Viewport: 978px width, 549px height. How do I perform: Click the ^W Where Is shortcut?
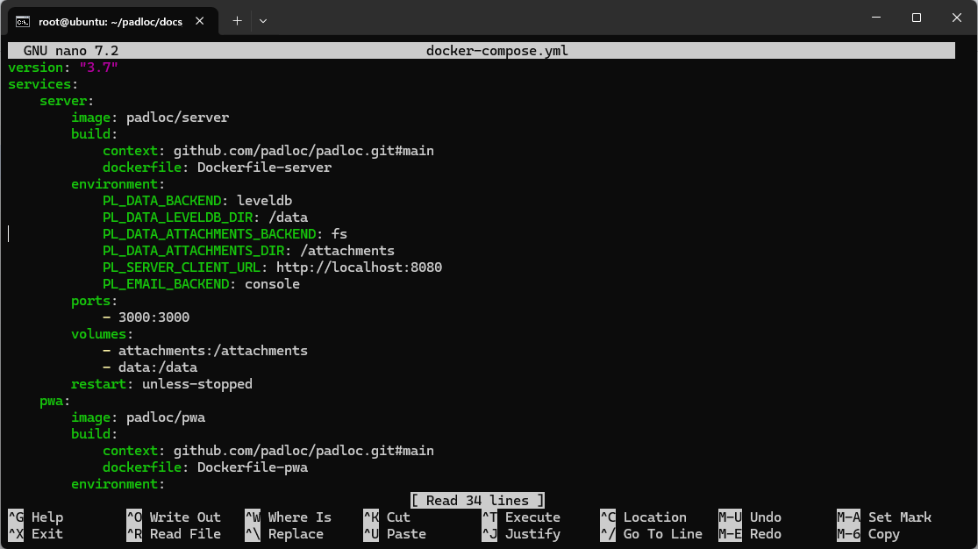289,517
